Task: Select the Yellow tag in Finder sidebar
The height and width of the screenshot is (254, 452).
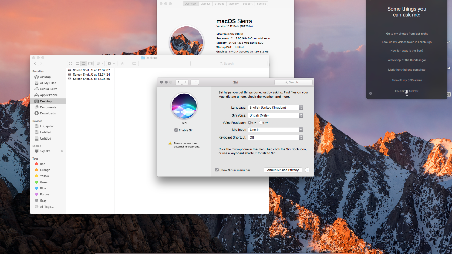Action: [48, 176]
